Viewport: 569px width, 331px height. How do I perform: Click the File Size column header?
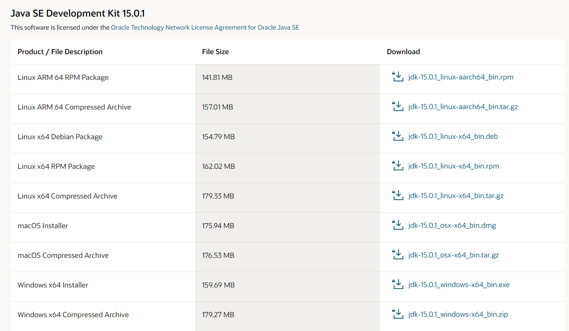215,52
